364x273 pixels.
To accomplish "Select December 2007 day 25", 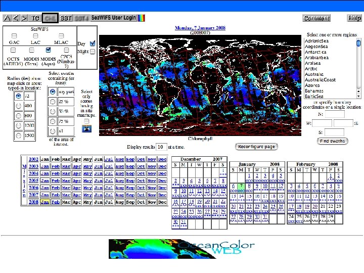I will [x=191, y=211].
